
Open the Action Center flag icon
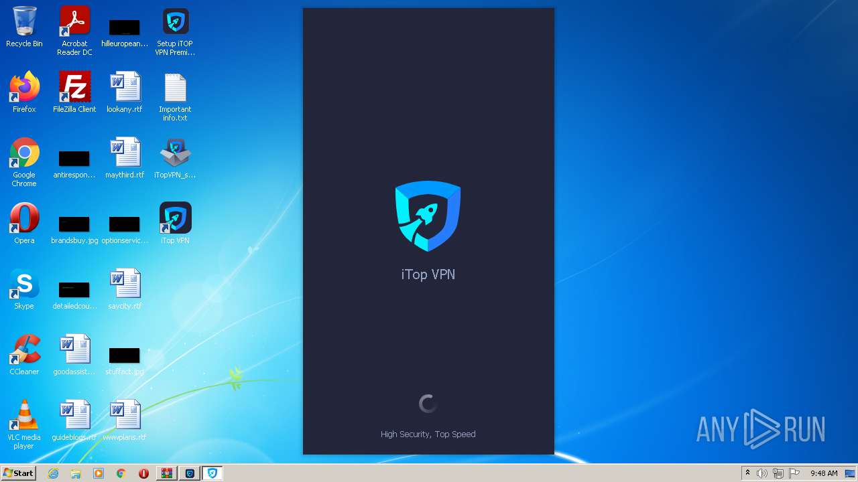pyautogui.click(x=794, y=473)
